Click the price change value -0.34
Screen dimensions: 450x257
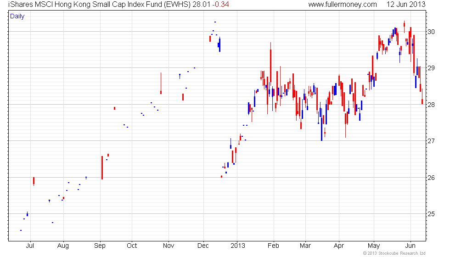(x=220, y=5)
